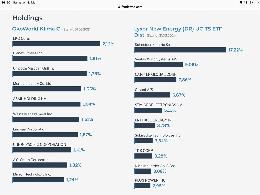Screen dimensions: 260x195
Task: Click the Holdings section heading
Action: 27,18
